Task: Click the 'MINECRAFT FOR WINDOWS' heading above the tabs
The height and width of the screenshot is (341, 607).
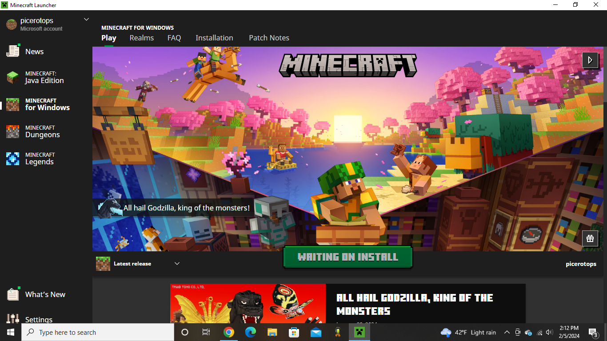Action: (x=138, y=28)
